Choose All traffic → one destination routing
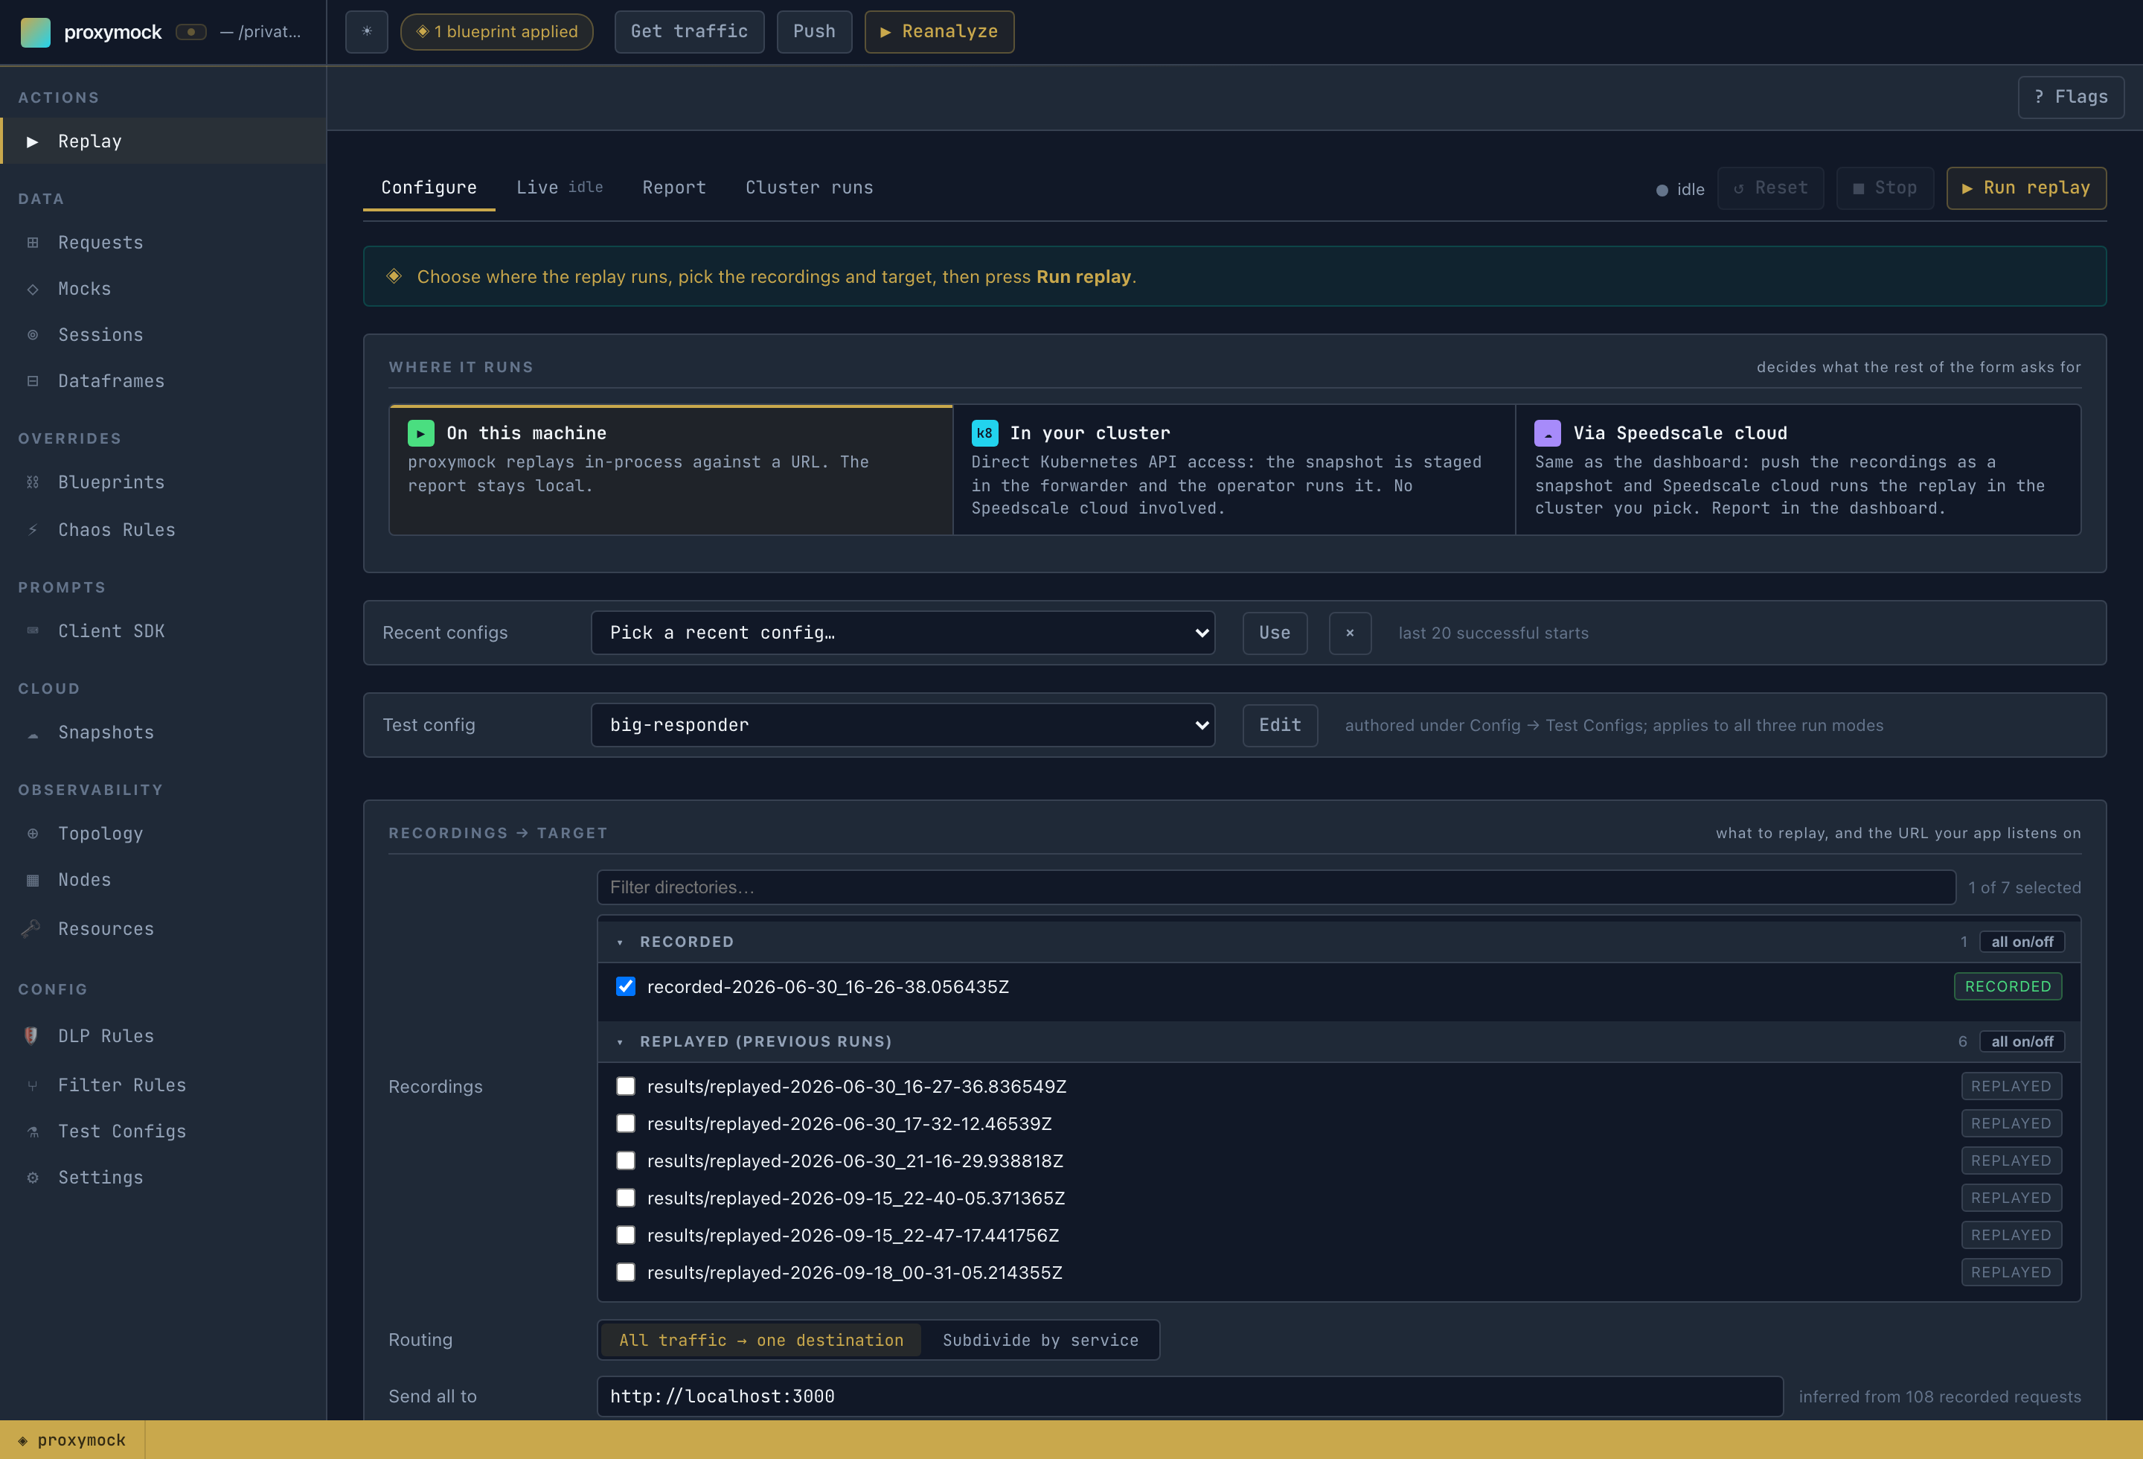Screen dimensions: 2143x1459 pyautogui.click(x=760, y=1340)
